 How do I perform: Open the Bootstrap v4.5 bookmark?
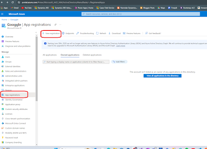click(x=187, y=8)
